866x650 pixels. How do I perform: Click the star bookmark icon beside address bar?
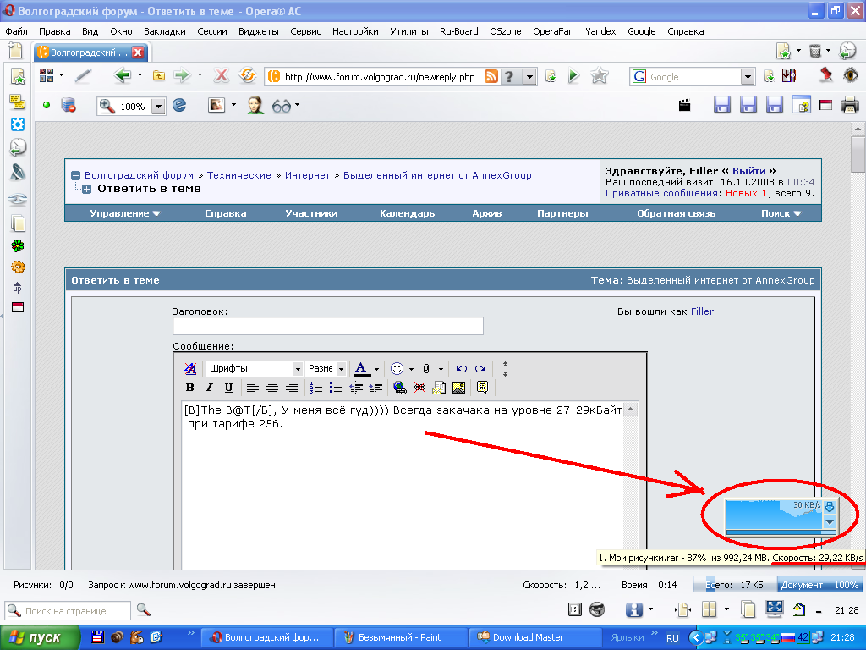600,76
